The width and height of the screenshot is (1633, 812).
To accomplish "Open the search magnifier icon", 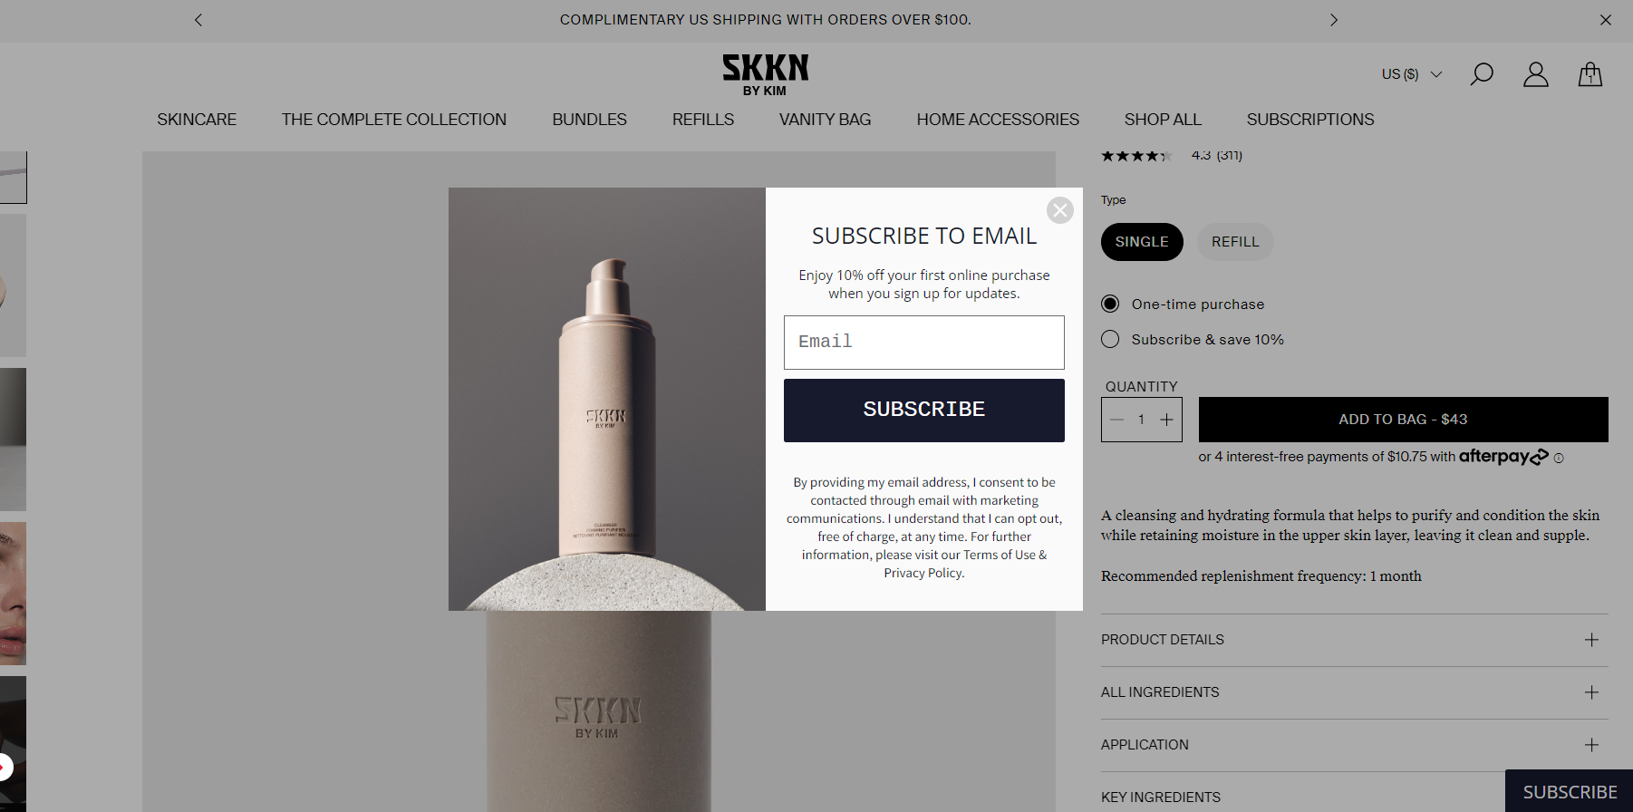I will (1482, 74).
